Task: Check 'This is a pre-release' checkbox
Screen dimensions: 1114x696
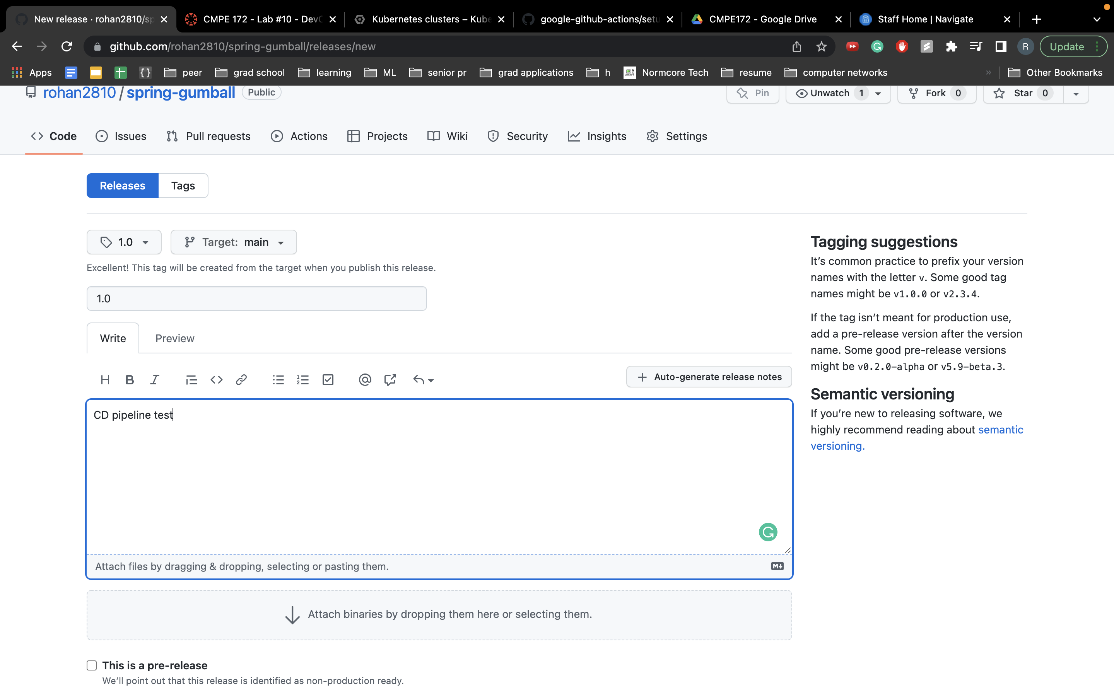Action: point(92,665)
